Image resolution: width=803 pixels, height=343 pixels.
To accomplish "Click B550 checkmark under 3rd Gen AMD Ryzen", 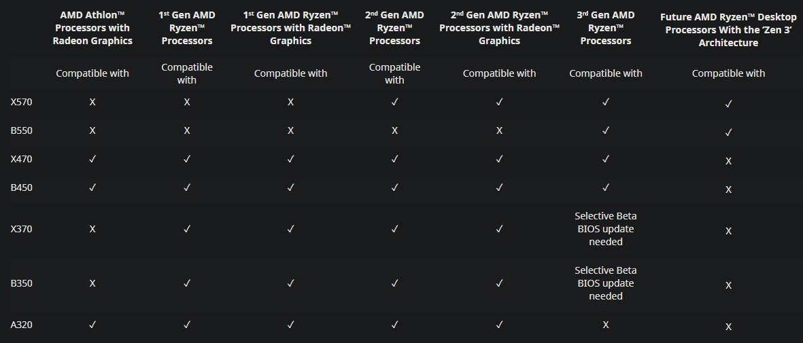I will [x=605, y=130].
